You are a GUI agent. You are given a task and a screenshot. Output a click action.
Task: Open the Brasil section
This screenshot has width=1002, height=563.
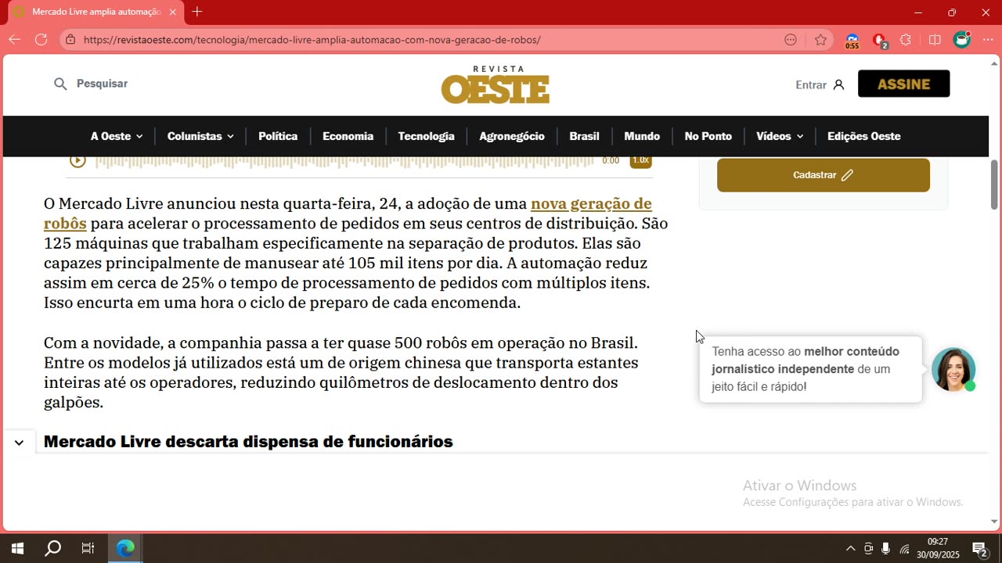pyautogui.click(x=584, y=136)
